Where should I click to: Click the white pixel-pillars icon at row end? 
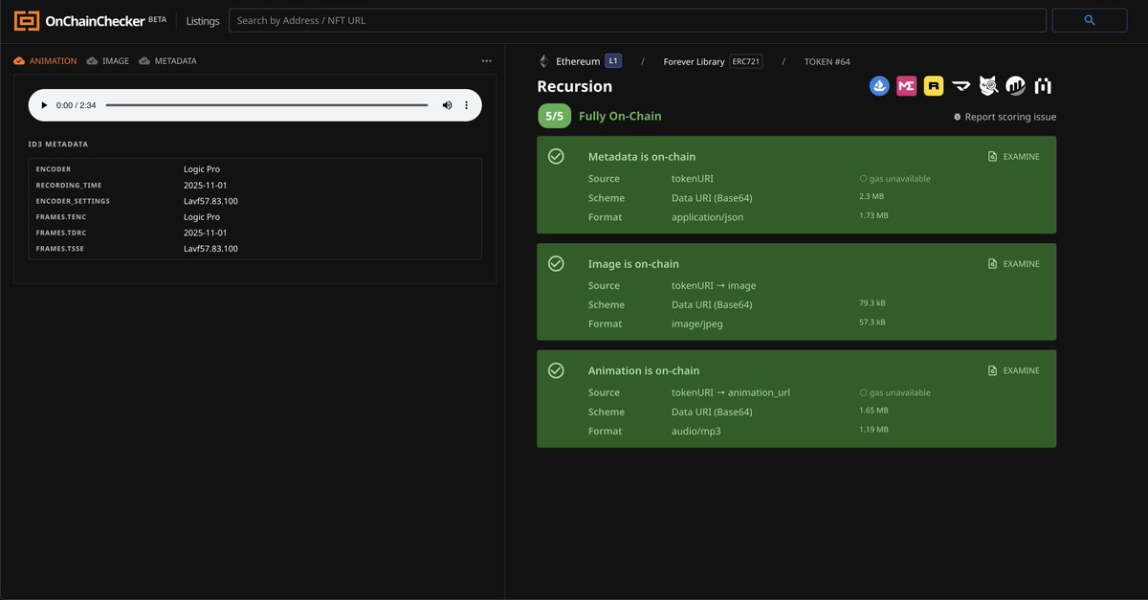click(x=1043, y=86)
